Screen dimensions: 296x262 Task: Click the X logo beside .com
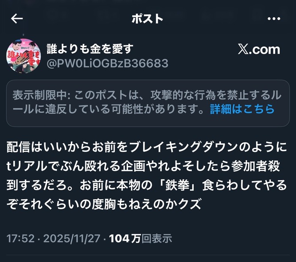[x=243, y=49]
